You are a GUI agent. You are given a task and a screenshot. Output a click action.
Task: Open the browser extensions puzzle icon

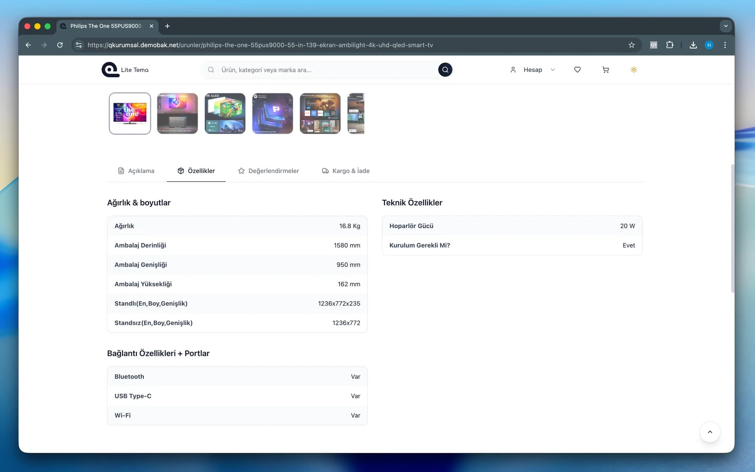(x=670, y=45)
